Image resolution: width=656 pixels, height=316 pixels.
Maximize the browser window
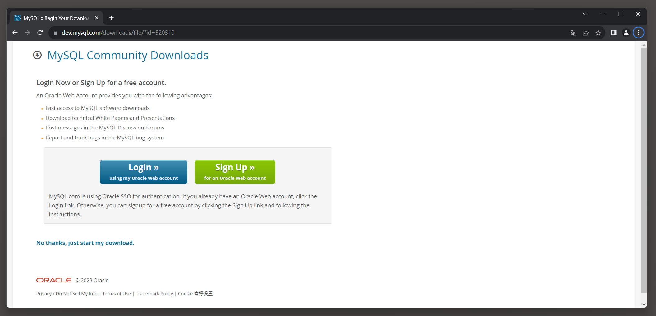click(620, 14)
